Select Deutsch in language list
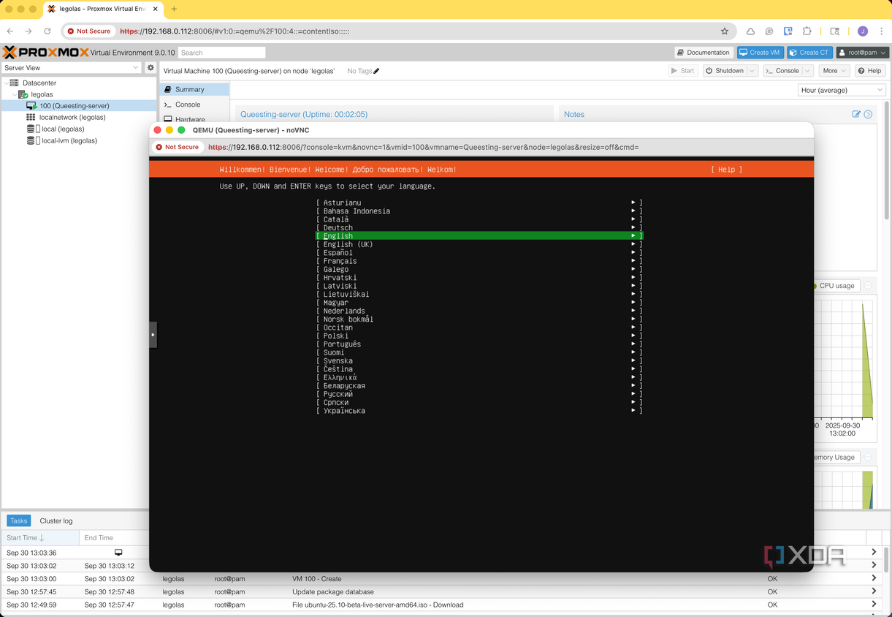Image resolution: width=892 pixels, height=617 pixels. [x=479, y=228]
